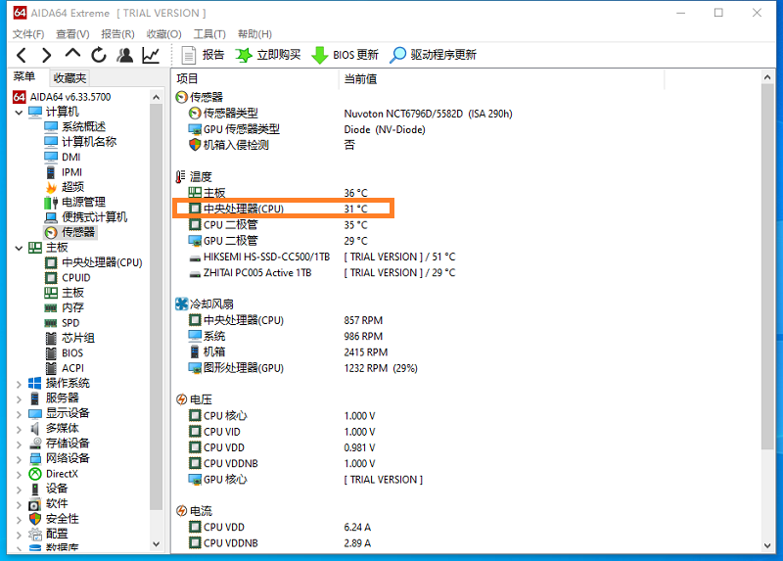Viewport: 783px width, 561px height.
Task: Open the 工具(T) menu
Action: pyautogui.click(x=209, y=34)
